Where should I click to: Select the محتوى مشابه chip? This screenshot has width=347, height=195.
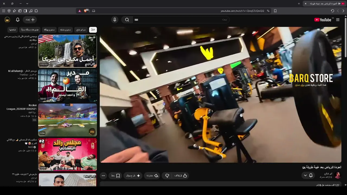[x=65, y=30]
